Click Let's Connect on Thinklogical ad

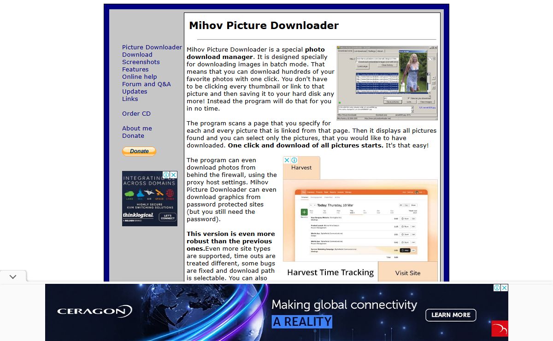coord(168,217)
